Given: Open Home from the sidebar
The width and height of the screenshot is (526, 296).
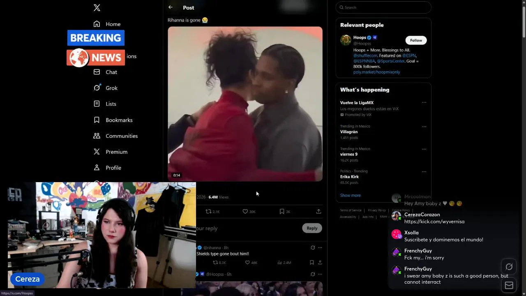Looking at the screenshot, I should click(107, 24).
